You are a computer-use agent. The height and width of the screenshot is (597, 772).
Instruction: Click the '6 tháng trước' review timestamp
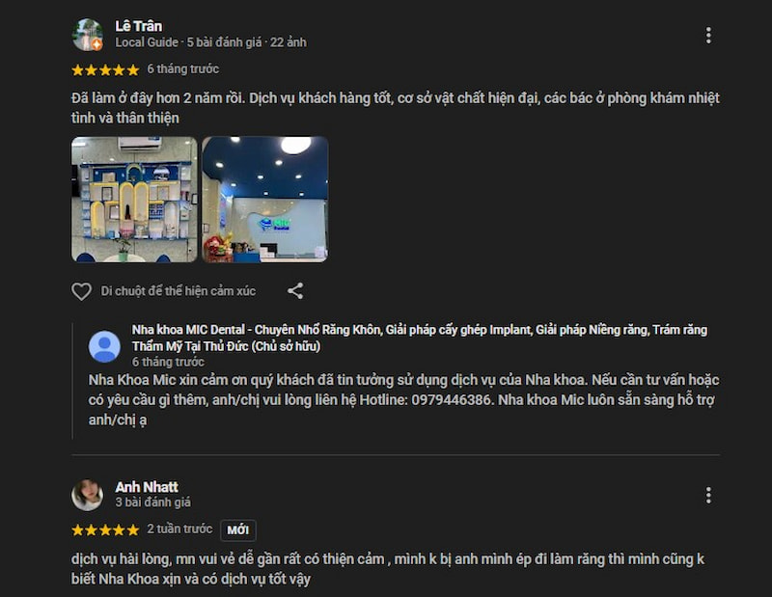(182, 68)
